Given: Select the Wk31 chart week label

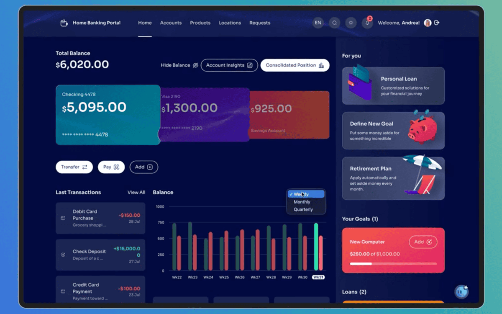Looking at the screenshot, I should (x=318, y=277).
